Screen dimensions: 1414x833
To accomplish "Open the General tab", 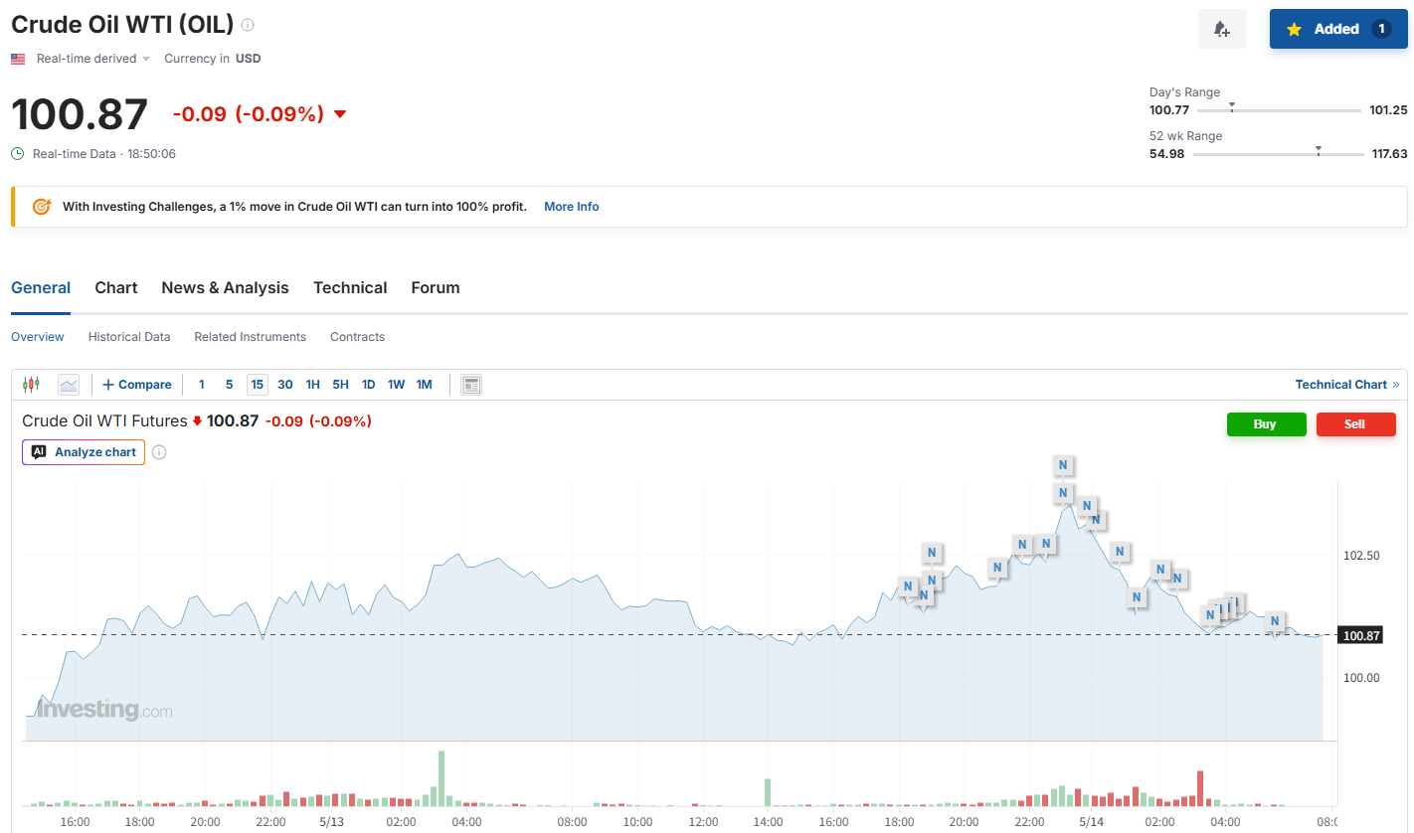I will click(x=41, y=288).
